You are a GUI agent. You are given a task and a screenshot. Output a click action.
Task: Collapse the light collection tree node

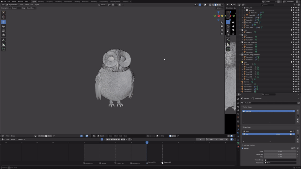tap(240, 62)
